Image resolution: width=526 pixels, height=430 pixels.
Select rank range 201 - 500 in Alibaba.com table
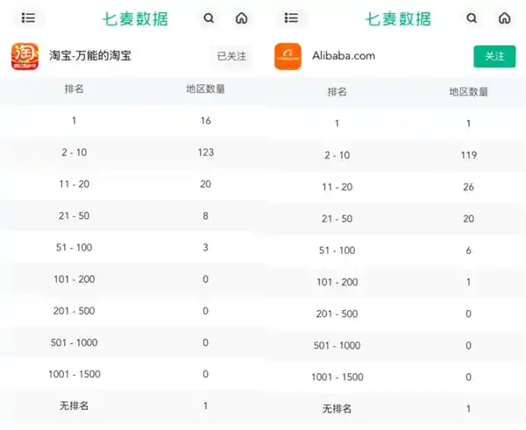(338, 314)
